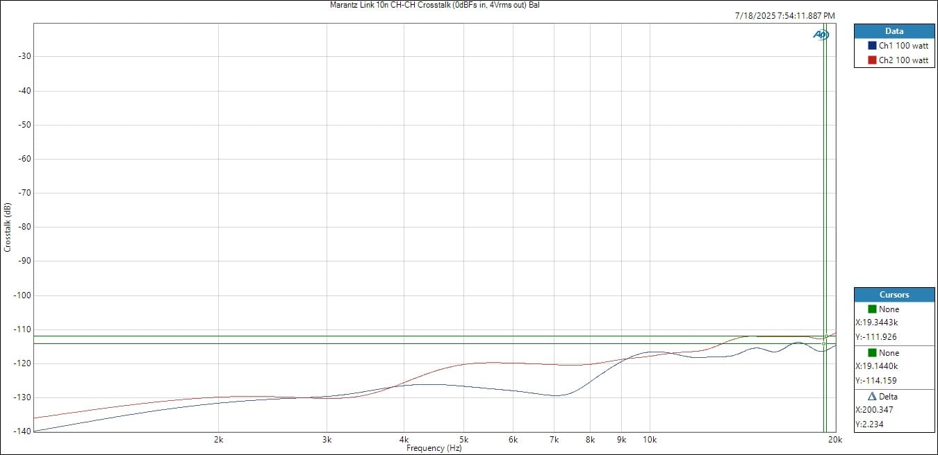Click first cursor X value 19.3443k
The image size is (938, 455).
tap(878, 323)
